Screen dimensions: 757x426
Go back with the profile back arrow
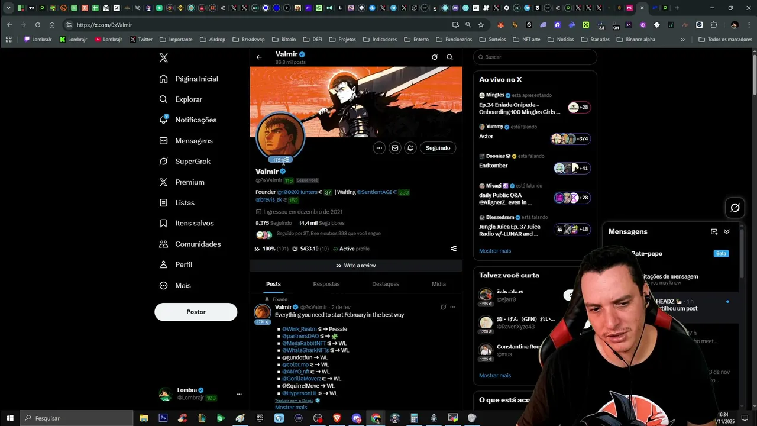click(x=259, y=57)
